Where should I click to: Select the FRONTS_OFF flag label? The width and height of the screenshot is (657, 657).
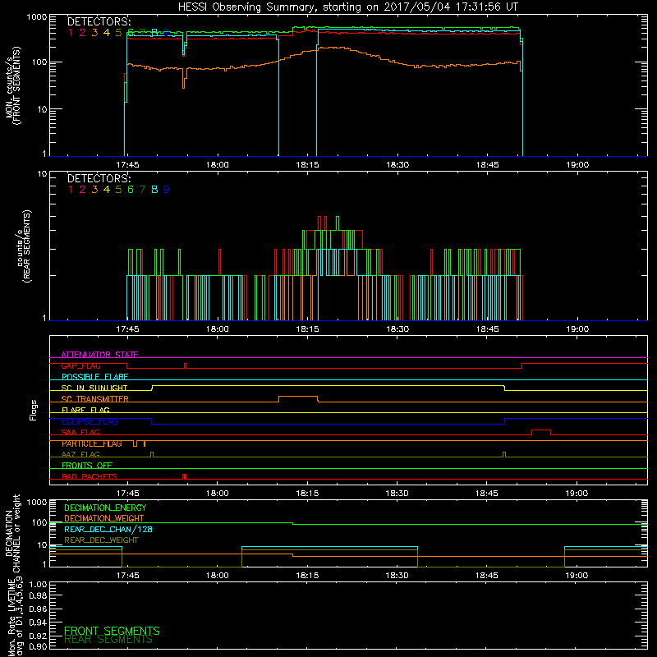pos(87,466)
